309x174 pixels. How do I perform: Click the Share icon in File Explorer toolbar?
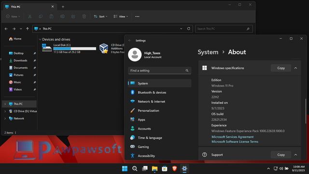(73, 16)
